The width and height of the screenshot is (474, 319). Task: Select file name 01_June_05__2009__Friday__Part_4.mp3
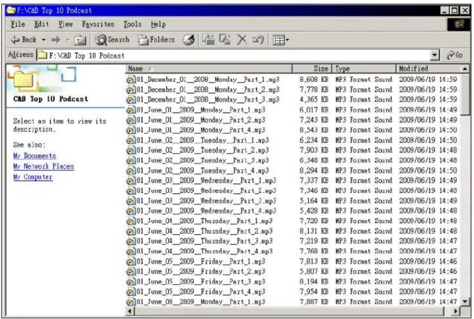(201, 292)
